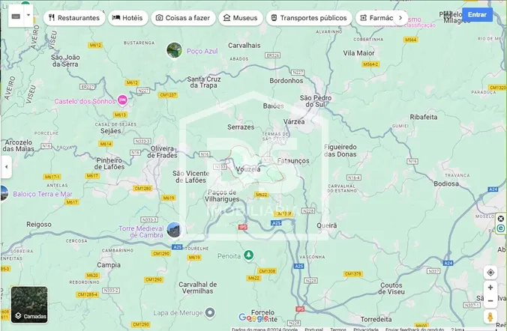Toggle the Camadas satellite layer thumbnail
Screen dimensions: 507x331
(x=29, y=304)
